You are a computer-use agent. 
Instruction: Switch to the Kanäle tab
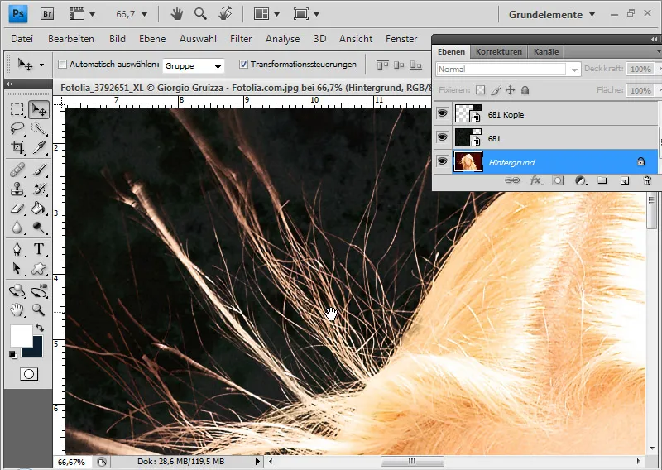point(546,51)
